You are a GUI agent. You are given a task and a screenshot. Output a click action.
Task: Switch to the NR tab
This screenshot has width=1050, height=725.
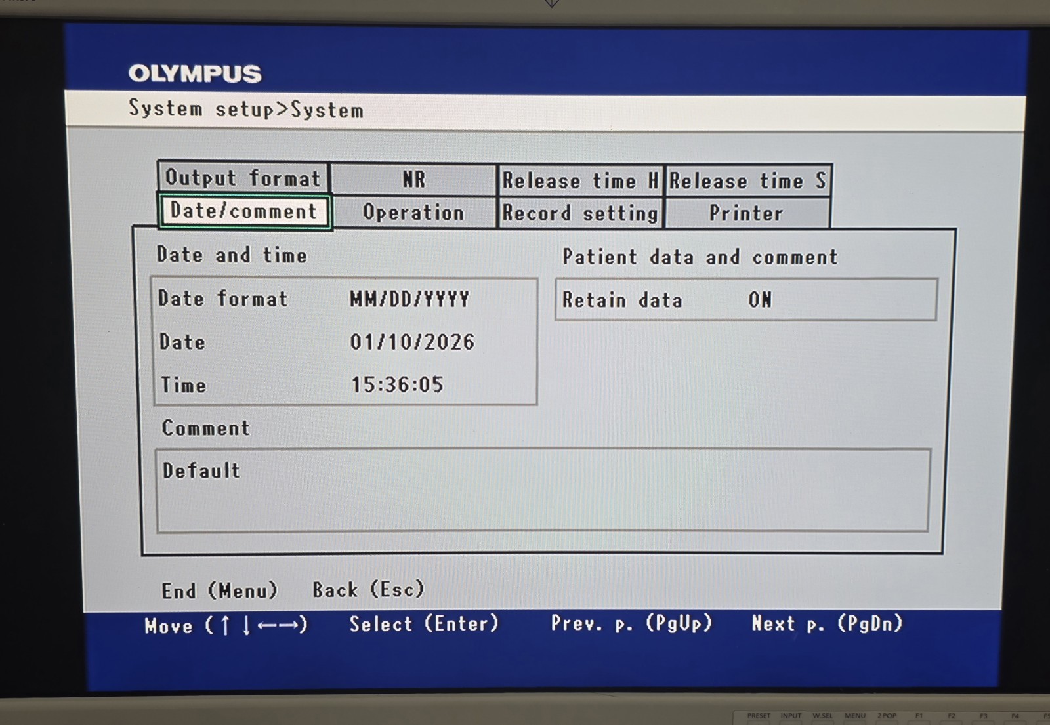414,179
